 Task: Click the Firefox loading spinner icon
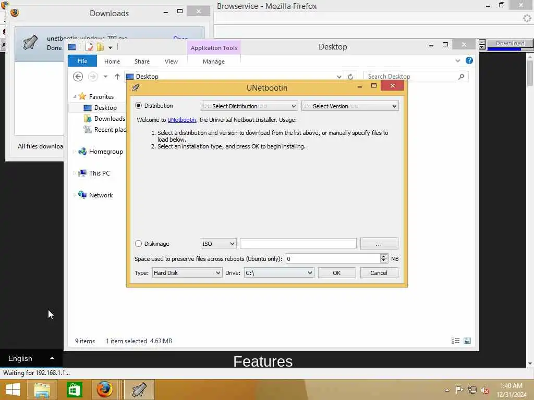[527, 18]
